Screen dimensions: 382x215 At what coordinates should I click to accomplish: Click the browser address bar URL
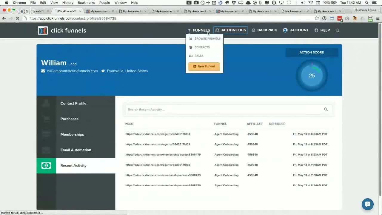(72, 18)
